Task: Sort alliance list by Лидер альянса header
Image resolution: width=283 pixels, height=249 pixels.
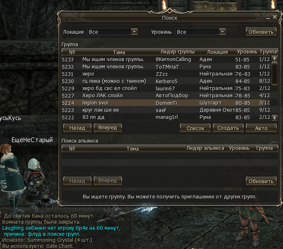Action: click(x=205, y=148)
